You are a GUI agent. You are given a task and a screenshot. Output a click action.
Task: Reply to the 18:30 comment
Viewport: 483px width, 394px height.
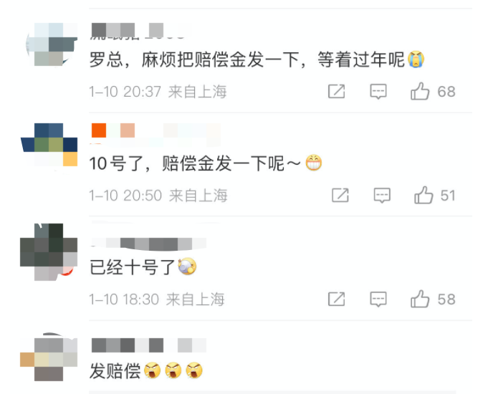(x=378, y=299)
